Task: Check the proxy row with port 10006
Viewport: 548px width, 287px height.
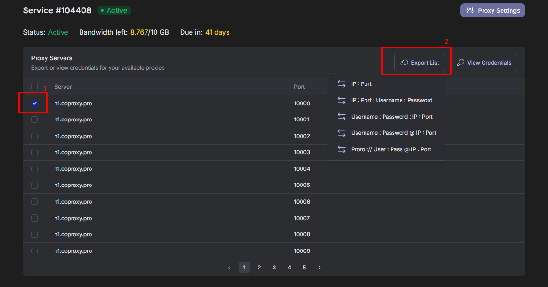Action: [35, 202]
